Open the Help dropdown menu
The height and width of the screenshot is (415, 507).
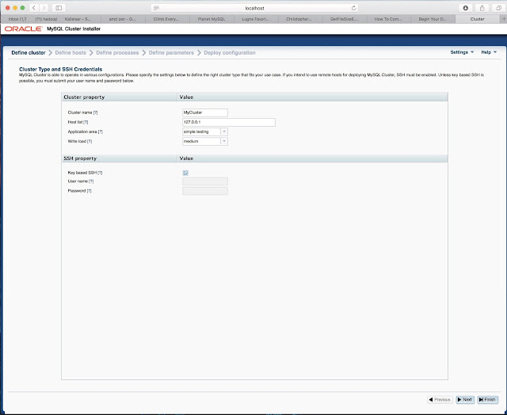[489, 52]
